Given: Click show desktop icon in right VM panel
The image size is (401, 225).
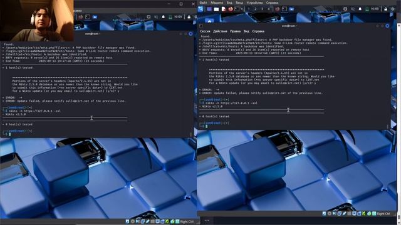Looking at the screenshot, I should 209,9.
